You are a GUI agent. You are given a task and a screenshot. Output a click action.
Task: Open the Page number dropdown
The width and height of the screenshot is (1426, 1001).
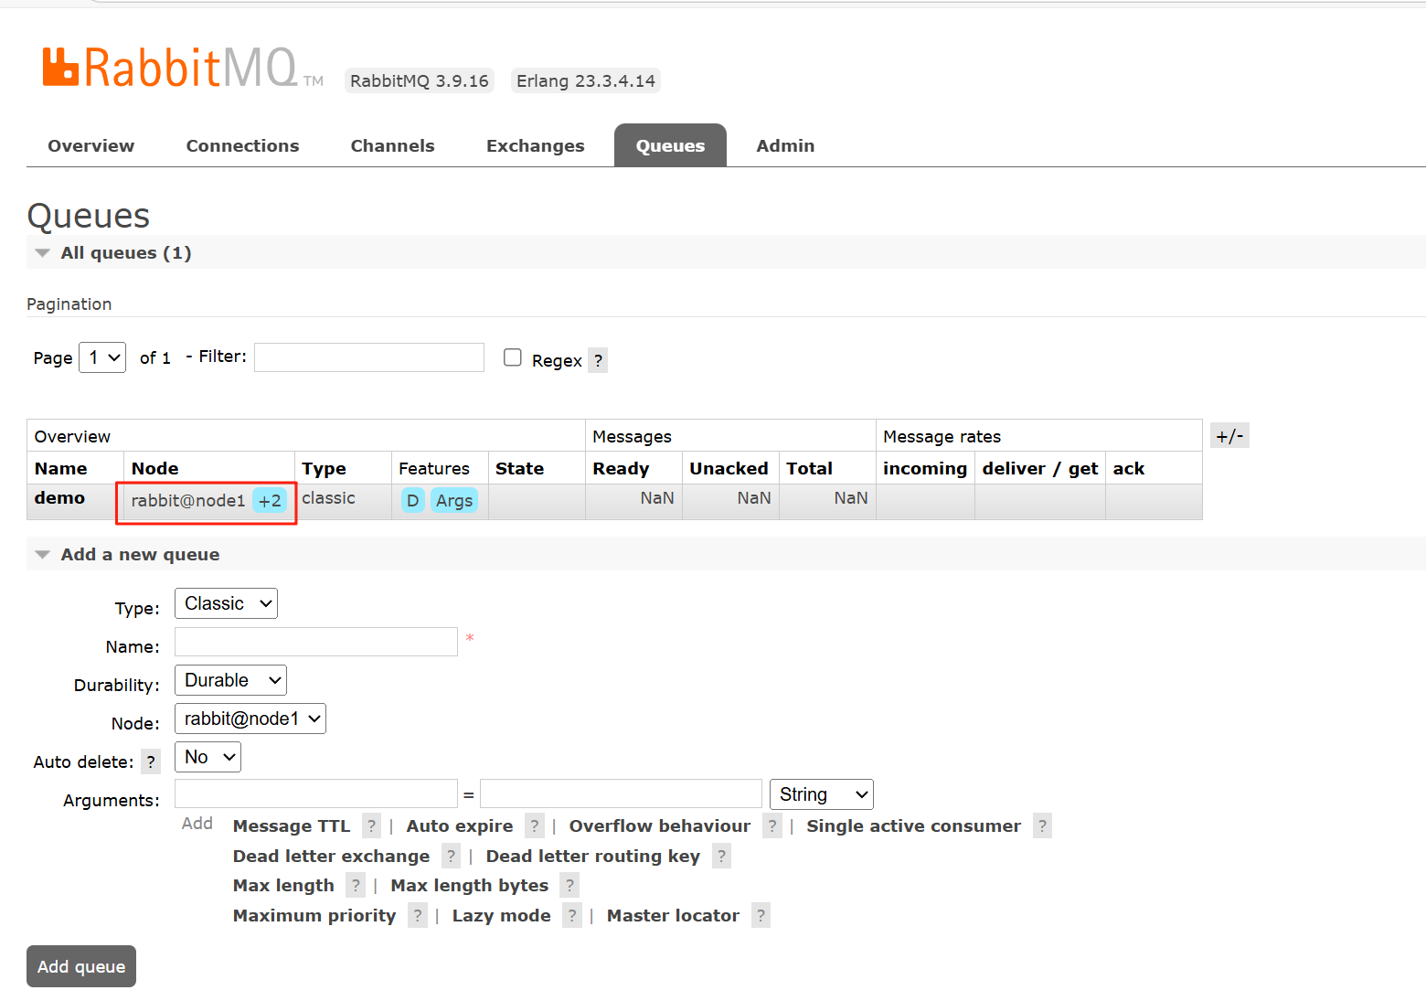[102, 357]
